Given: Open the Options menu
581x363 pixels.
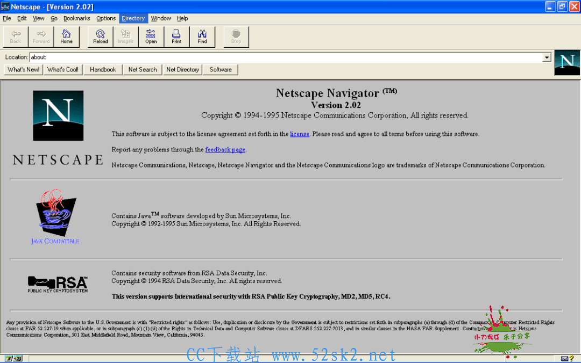Looking at the screenshot, I should point(106,18).
